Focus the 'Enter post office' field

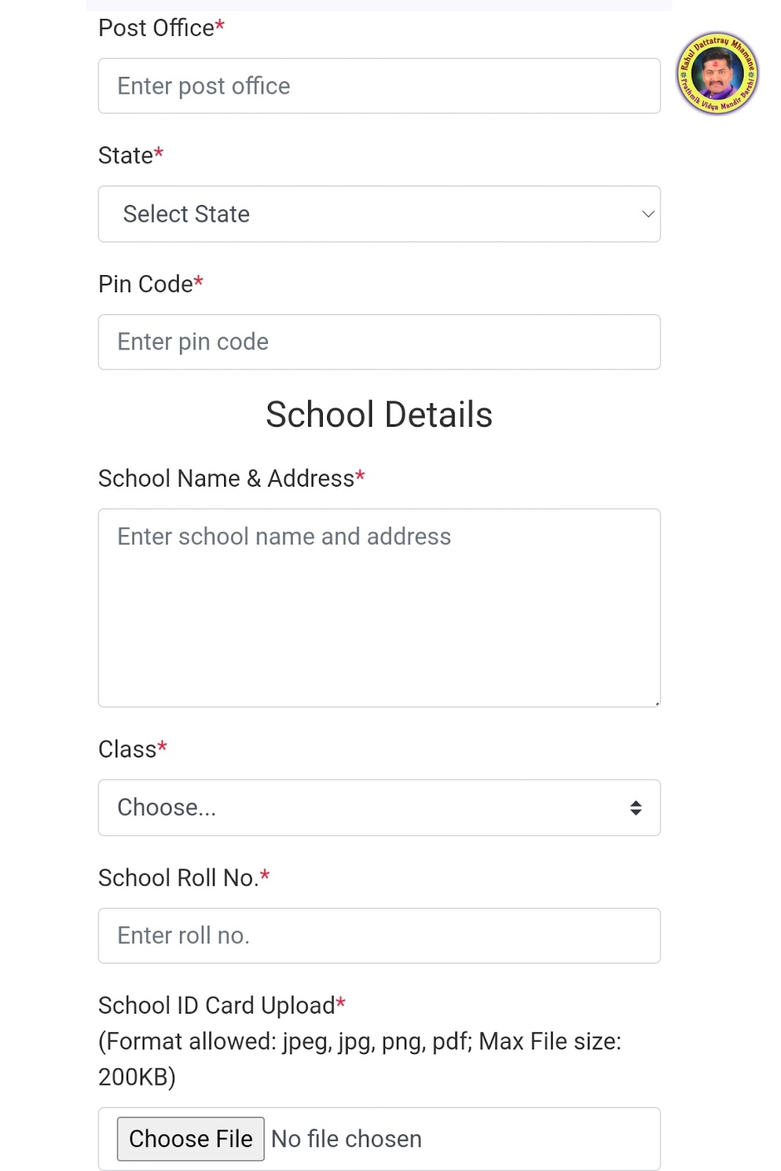pos(379,86)
